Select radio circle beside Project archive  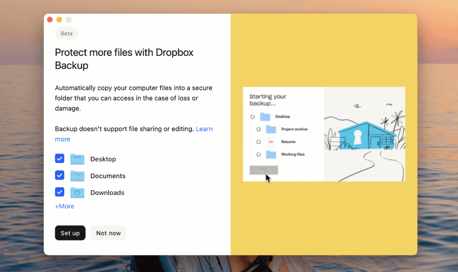point(258,130)
